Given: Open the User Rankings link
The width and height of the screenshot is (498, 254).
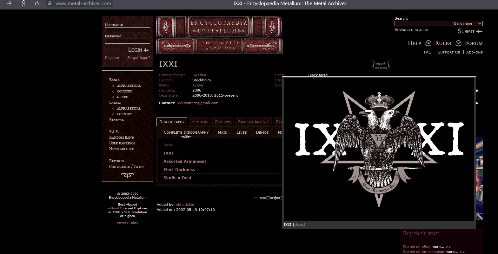Looking at the screenshot, I should coord(122,143).
